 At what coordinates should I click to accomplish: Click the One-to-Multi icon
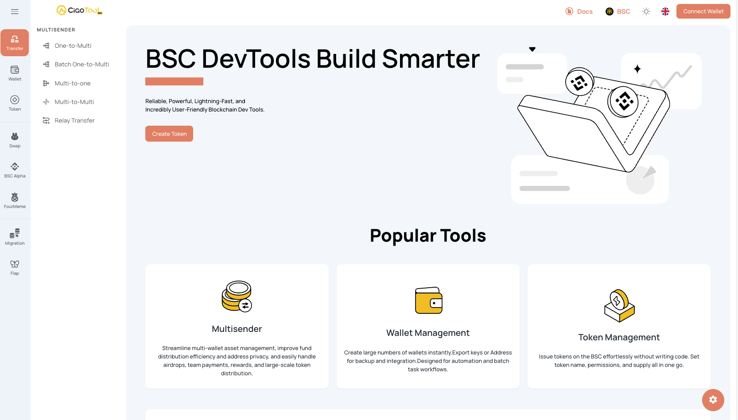tap(46, 46)
